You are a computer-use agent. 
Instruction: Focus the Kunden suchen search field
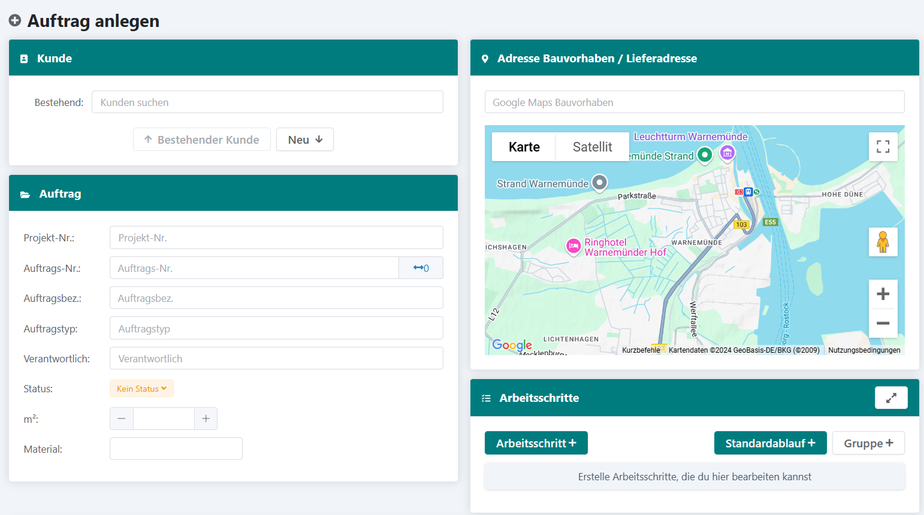[267, 102]
